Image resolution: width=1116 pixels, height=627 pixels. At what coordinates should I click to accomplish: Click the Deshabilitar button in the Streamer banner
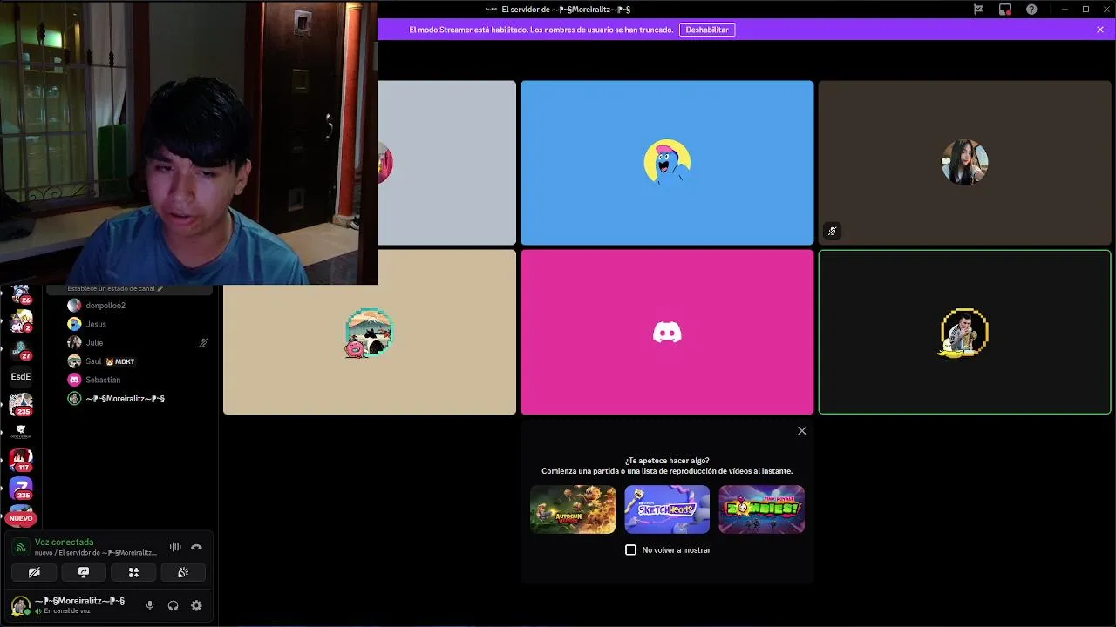click(x=707, y=30)
